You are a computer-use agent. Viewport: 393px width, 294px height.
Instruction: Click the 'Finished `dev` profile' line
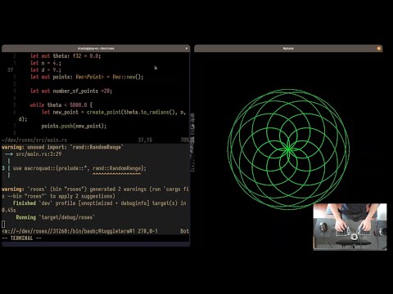[100, 203]
